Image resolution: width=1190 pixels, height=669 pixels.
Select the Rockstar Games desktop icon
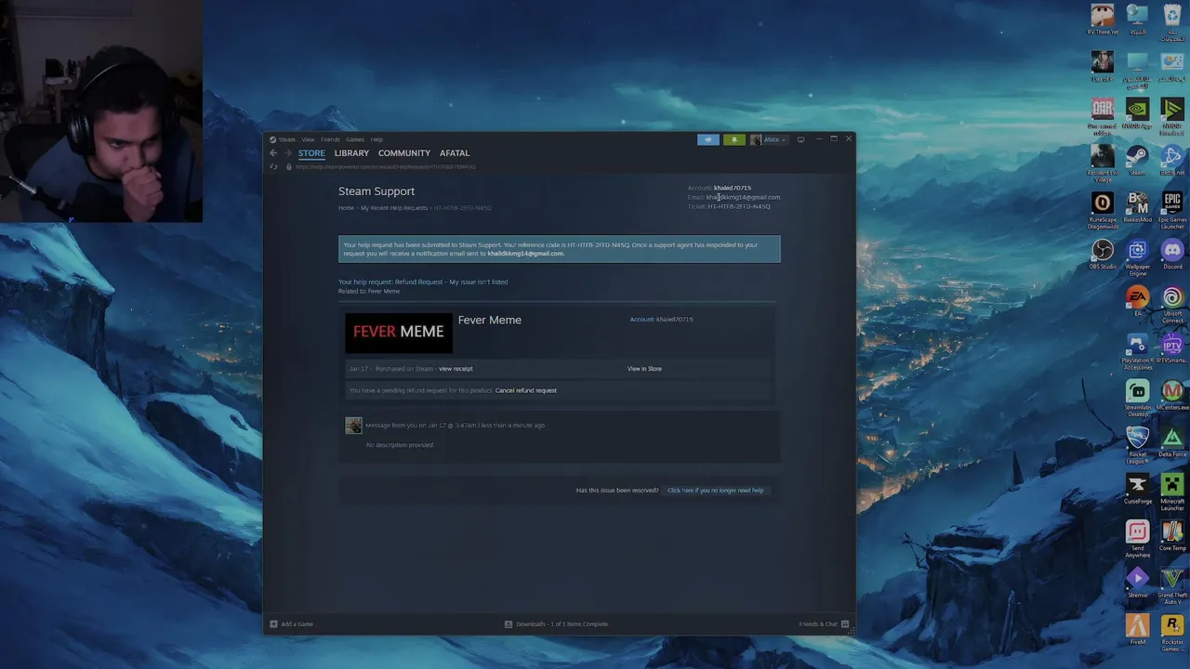click(x=1172, y=634)
